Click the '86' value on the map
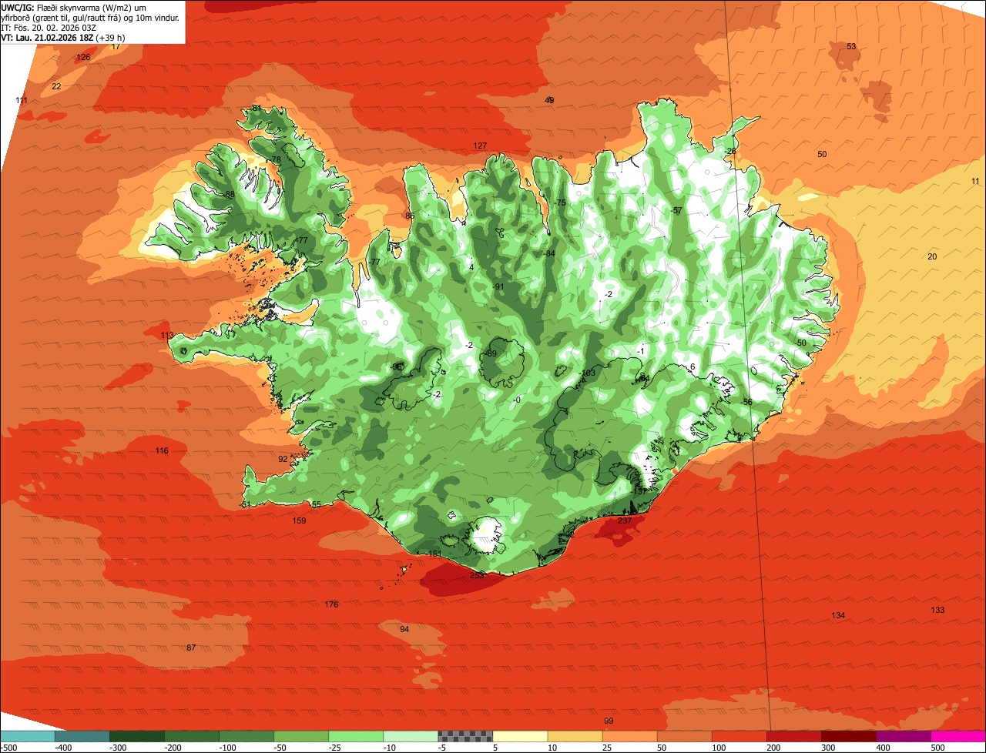986x753 pixels. click(x=410, y=216)
